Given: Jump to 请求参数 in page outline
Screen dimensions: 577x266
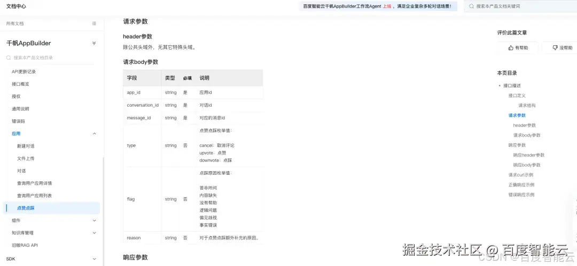Looking at the screenshot, I should (x=517, y=115).
